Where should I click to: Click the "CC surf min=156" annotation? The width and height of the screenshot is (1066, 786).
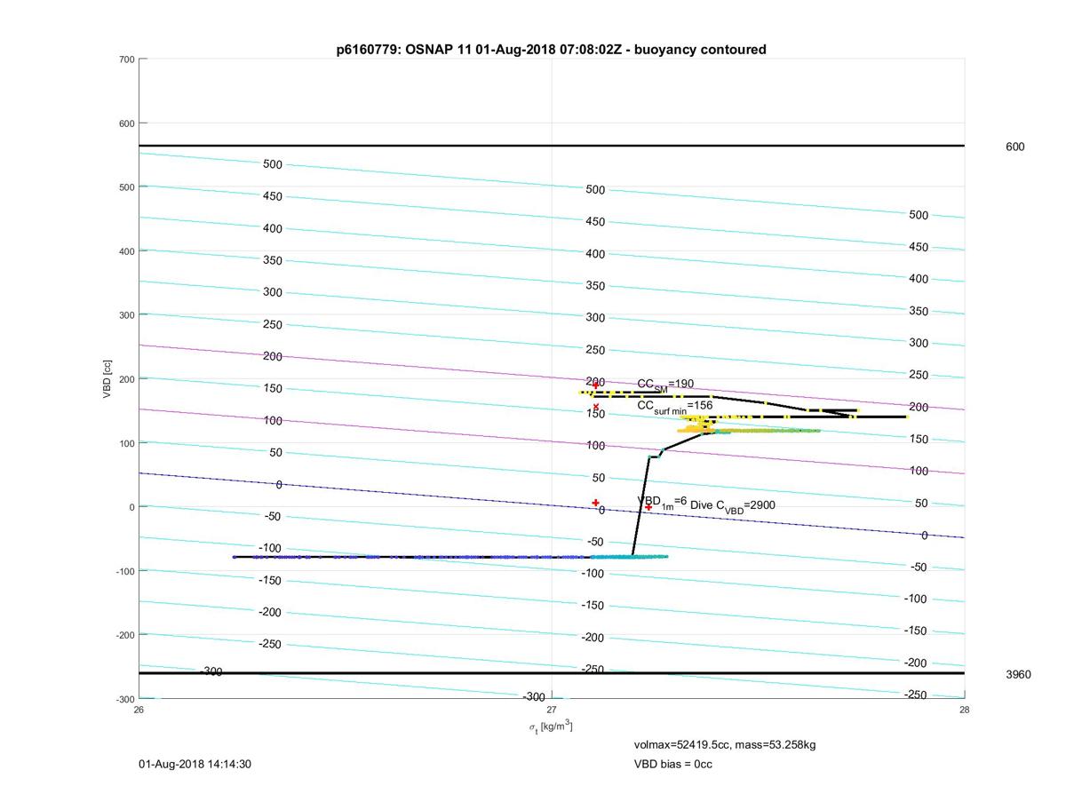tap(674, 407)
